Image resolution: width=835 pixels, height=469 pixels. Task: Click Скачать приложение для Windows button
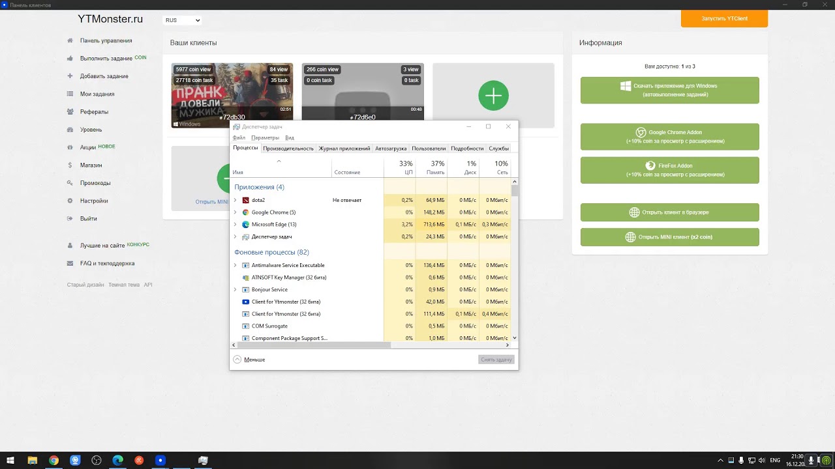670,90
